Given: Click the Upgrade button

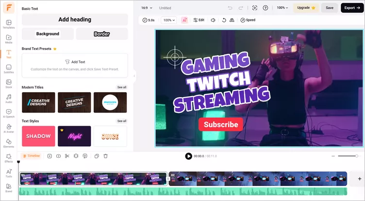Looking at the screenshot, I should 306,8.
